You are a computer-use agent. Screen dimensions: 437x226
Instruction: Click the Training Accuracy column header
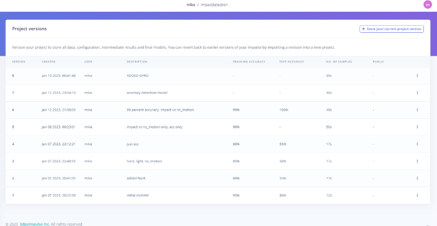248,62
